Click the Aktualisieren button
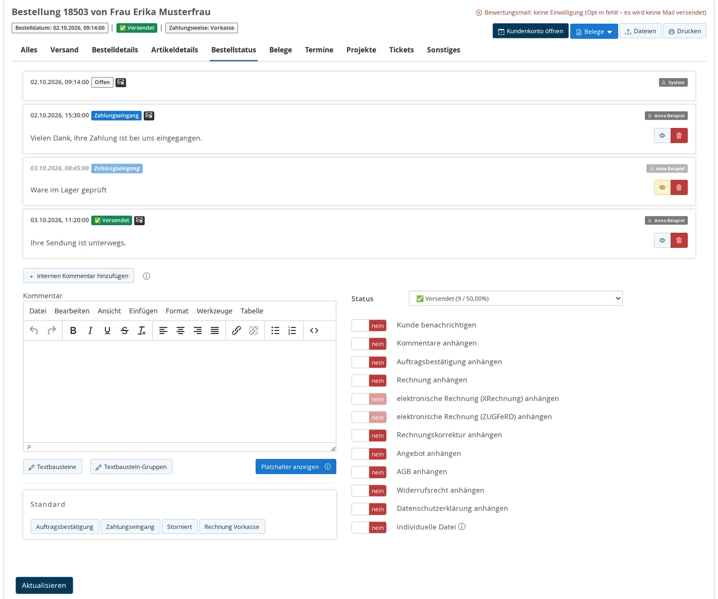Image resolution: width=718 pixels, height=599 pixels. pos(44,585)
